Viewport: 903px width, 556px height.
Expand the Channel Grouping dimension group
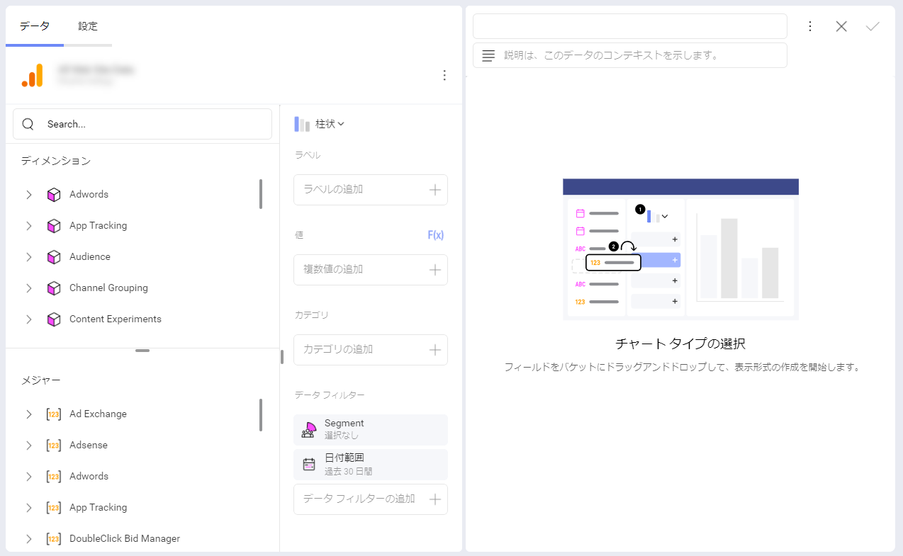(29, 288)
